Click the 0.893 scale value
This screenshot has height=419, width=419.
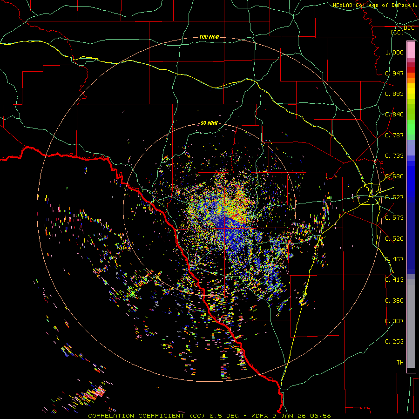(x=394, y=94)
